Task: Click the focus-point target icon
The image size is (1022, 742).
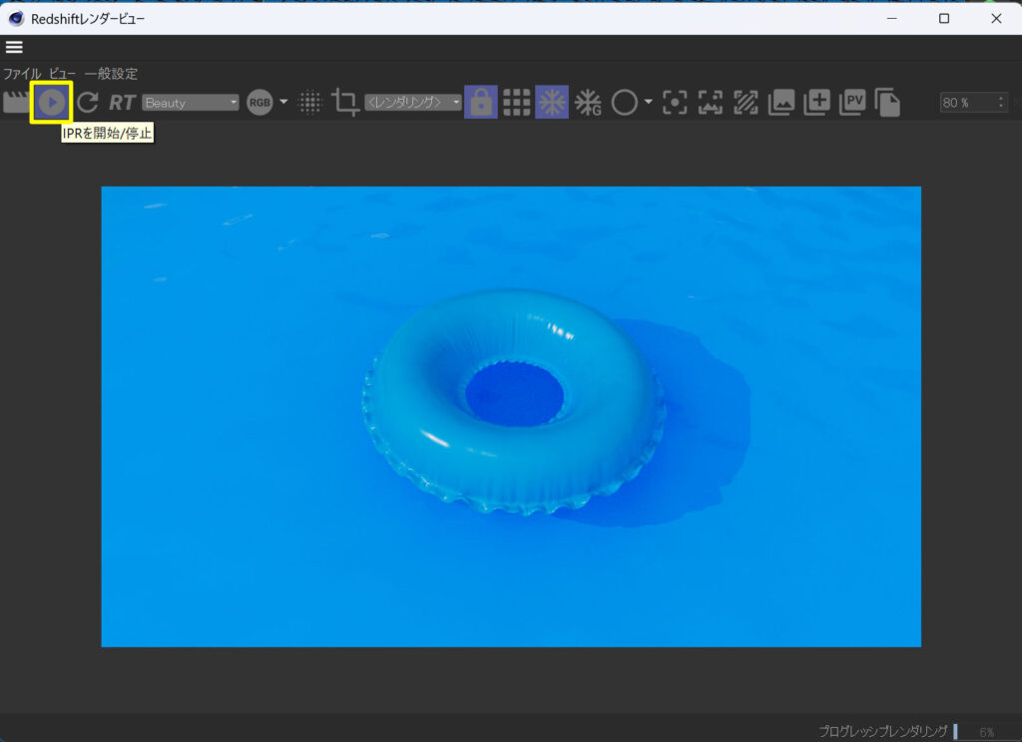Action: 675,103
